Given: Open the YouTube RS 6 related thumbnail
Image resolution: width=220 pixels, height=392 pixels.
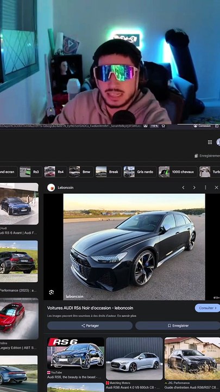Looking at the screenshot, I should 76,353.
